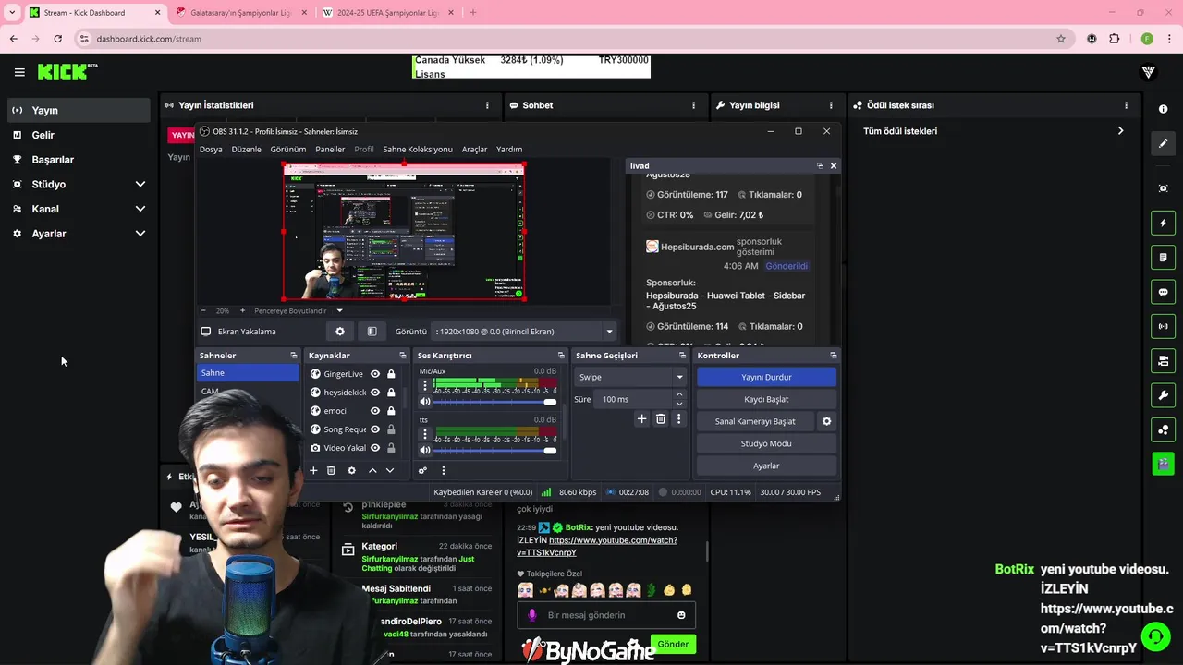Open the Kick hamburger menu
1183x665 pixels.
point(19,72)
